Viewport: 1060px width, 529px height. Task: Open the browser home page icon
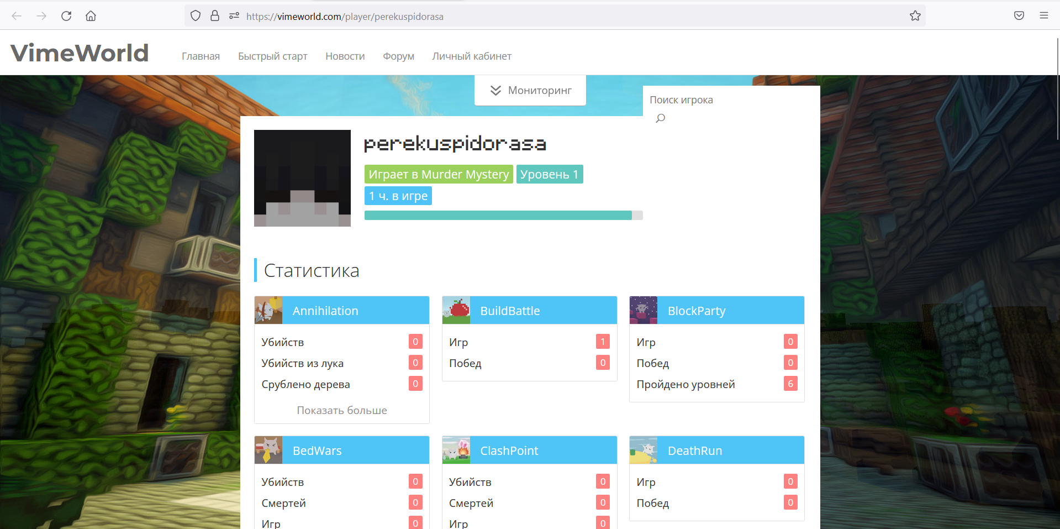(x=91, y=16)
